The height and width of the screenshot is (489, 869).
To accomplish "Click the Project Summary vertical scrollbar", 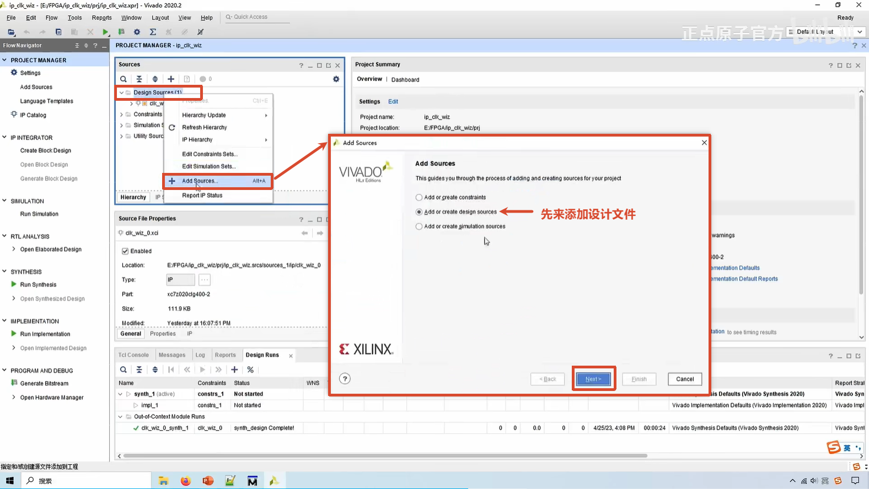I will click(861, 194).
